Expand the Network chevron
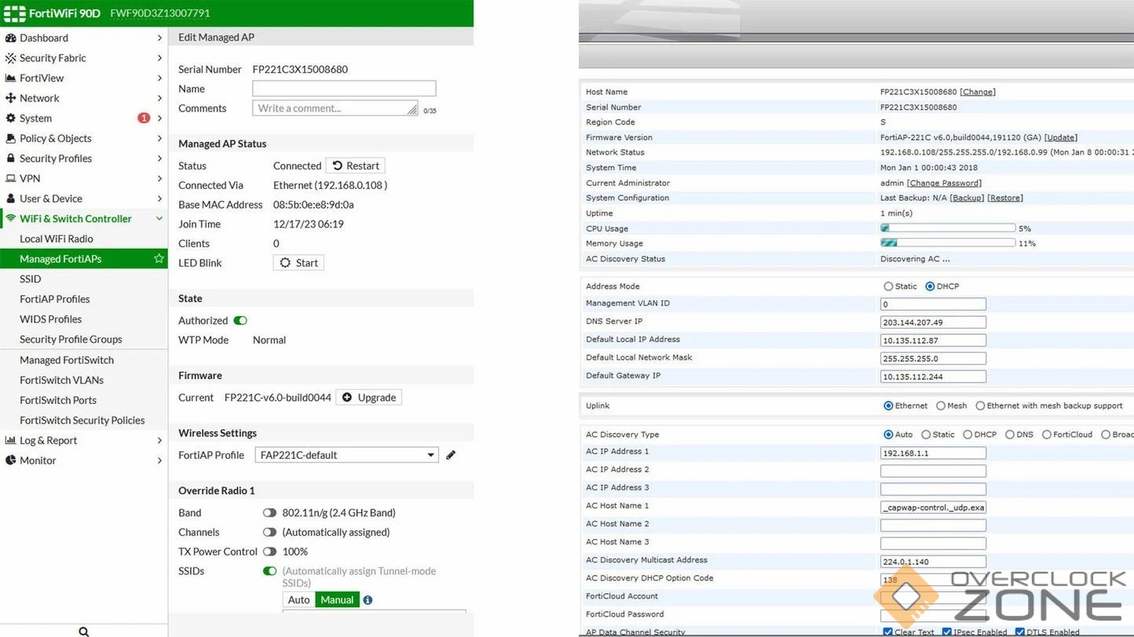Image resolution: width=1134 pixels, height=637 pixels. pos(159,98)
